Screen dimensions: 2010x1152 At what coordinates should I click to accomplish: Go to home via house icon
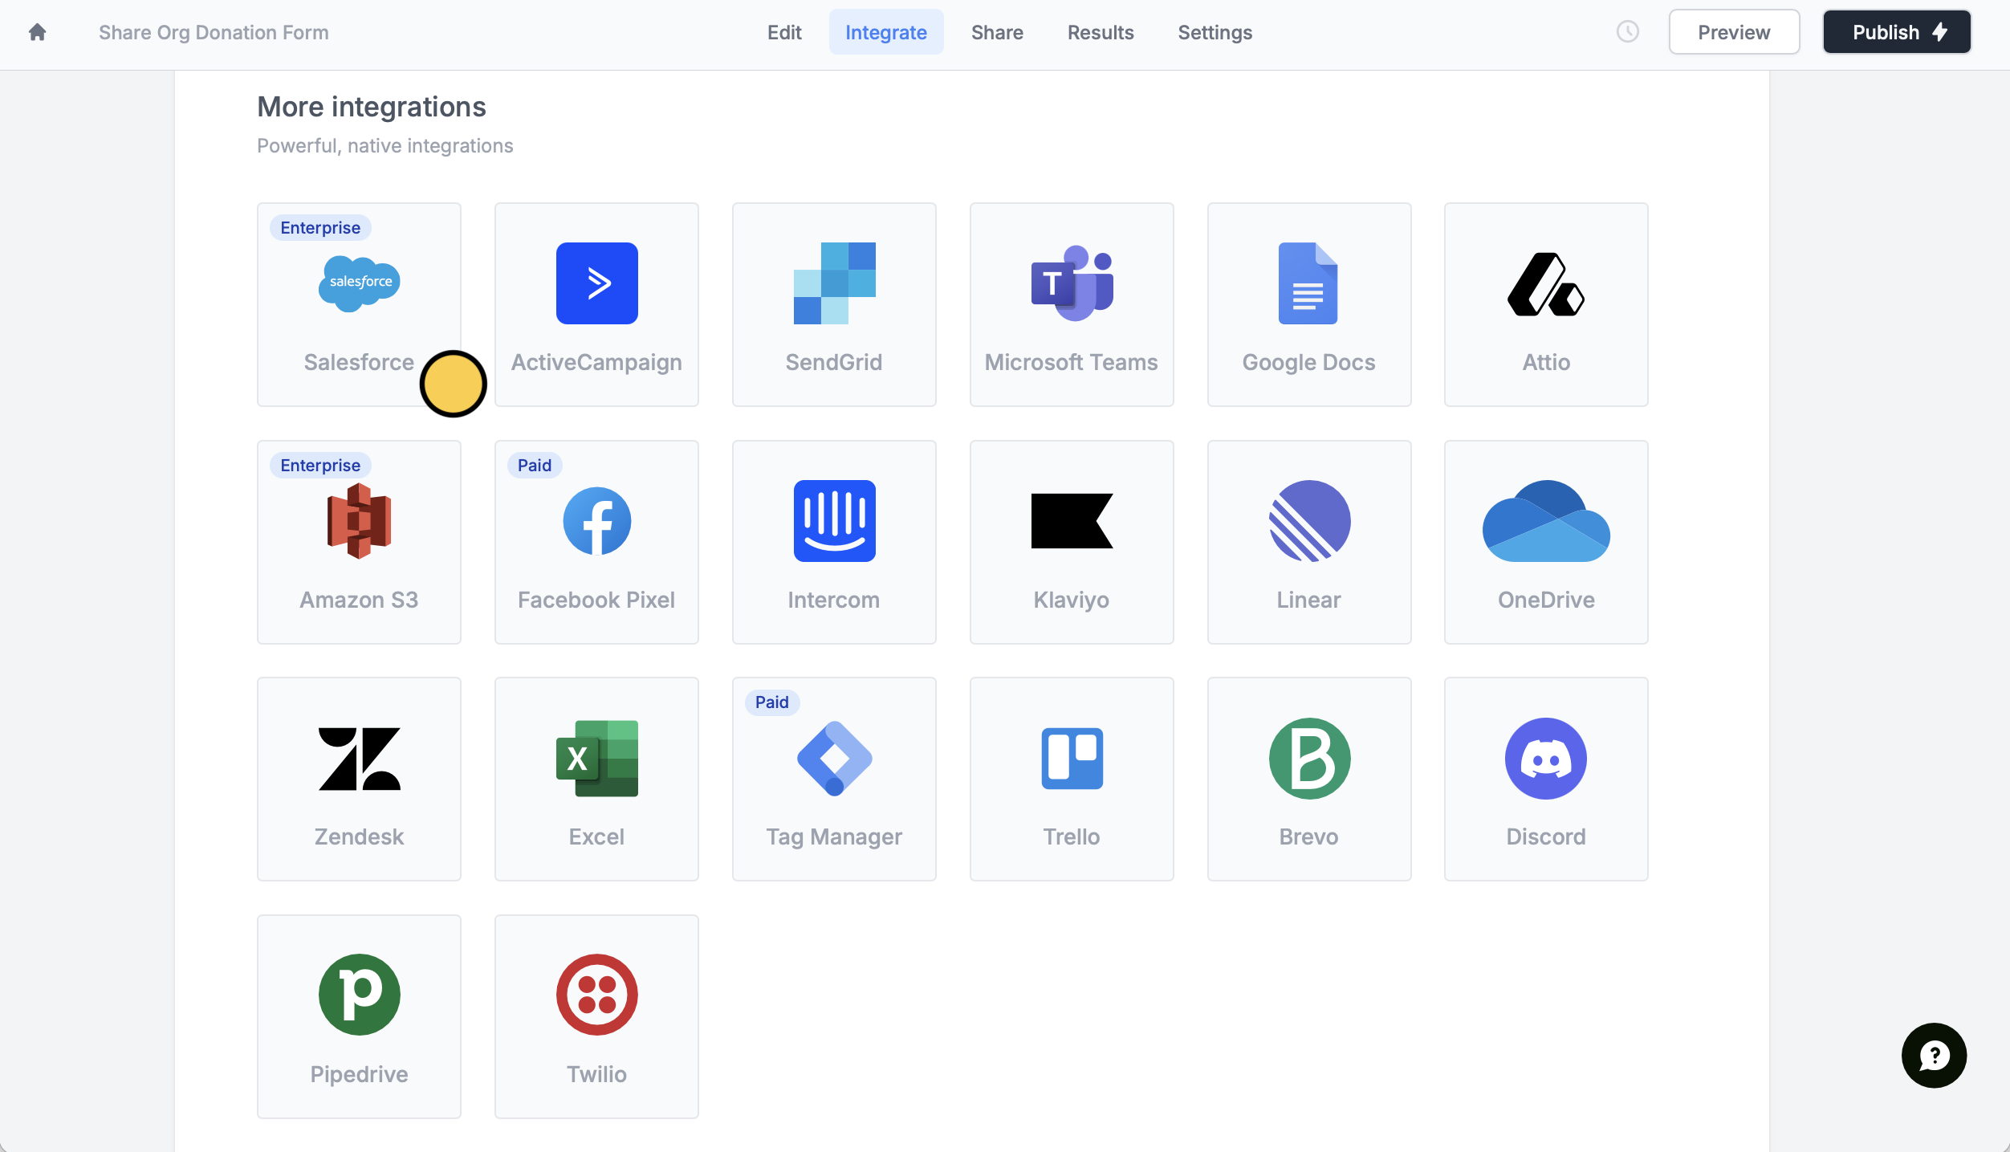point(37,32)
